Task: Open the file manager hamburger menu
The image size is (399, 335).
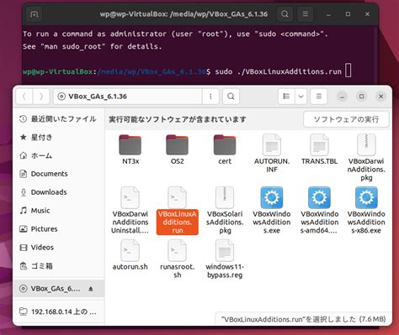Action: (x=319, y=97)
